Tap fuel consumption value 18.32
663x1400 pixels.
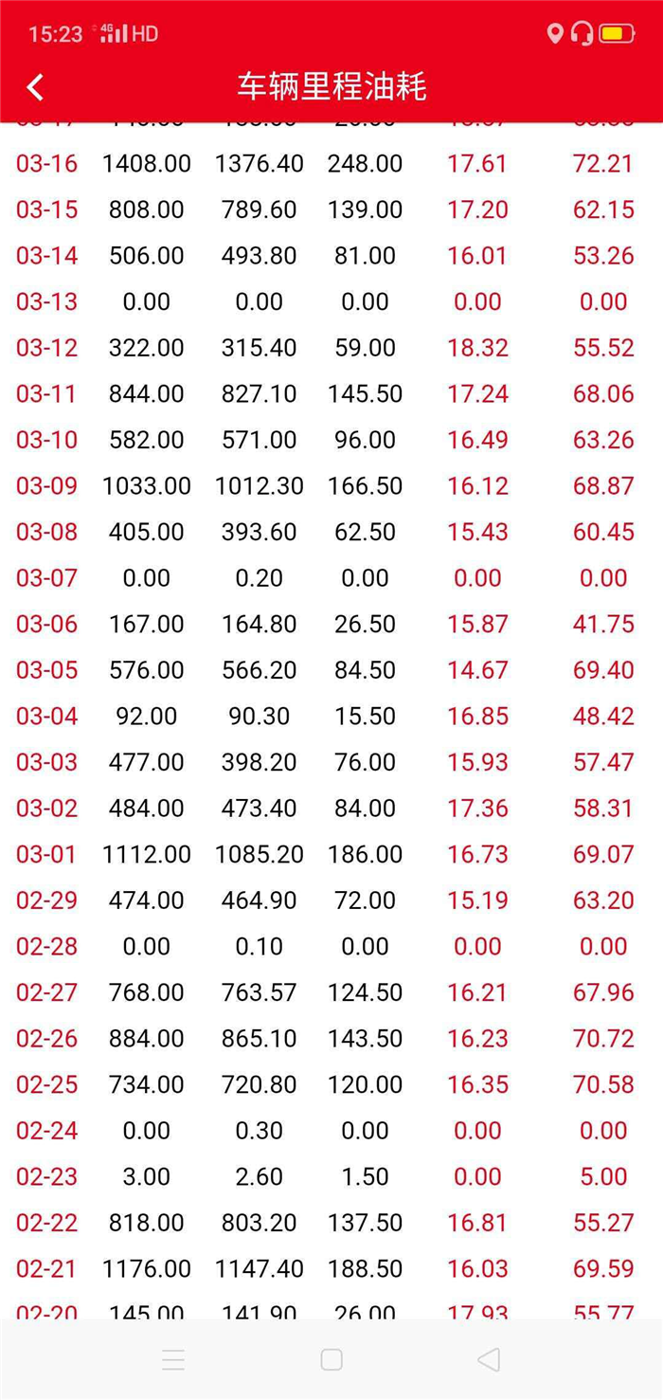pos(477,348)
